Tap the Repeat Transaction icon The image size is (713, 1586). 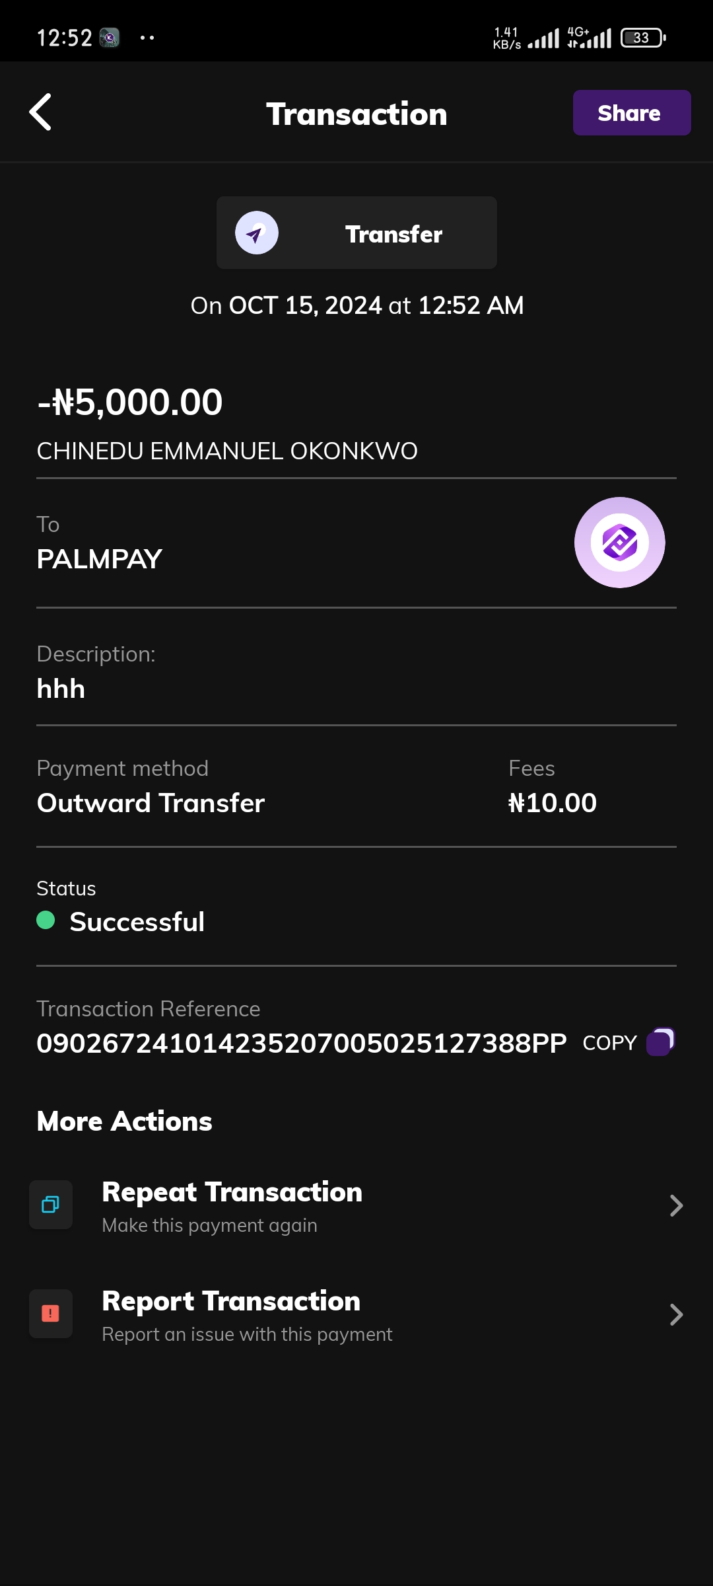(x=51, y=1205)
